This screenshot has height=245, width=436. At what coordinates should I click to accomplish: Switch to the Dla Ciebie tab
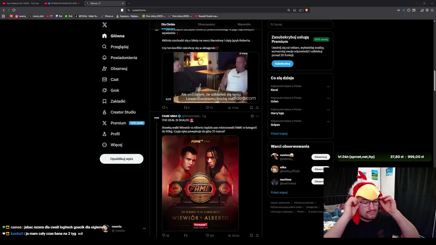(168, 24)
